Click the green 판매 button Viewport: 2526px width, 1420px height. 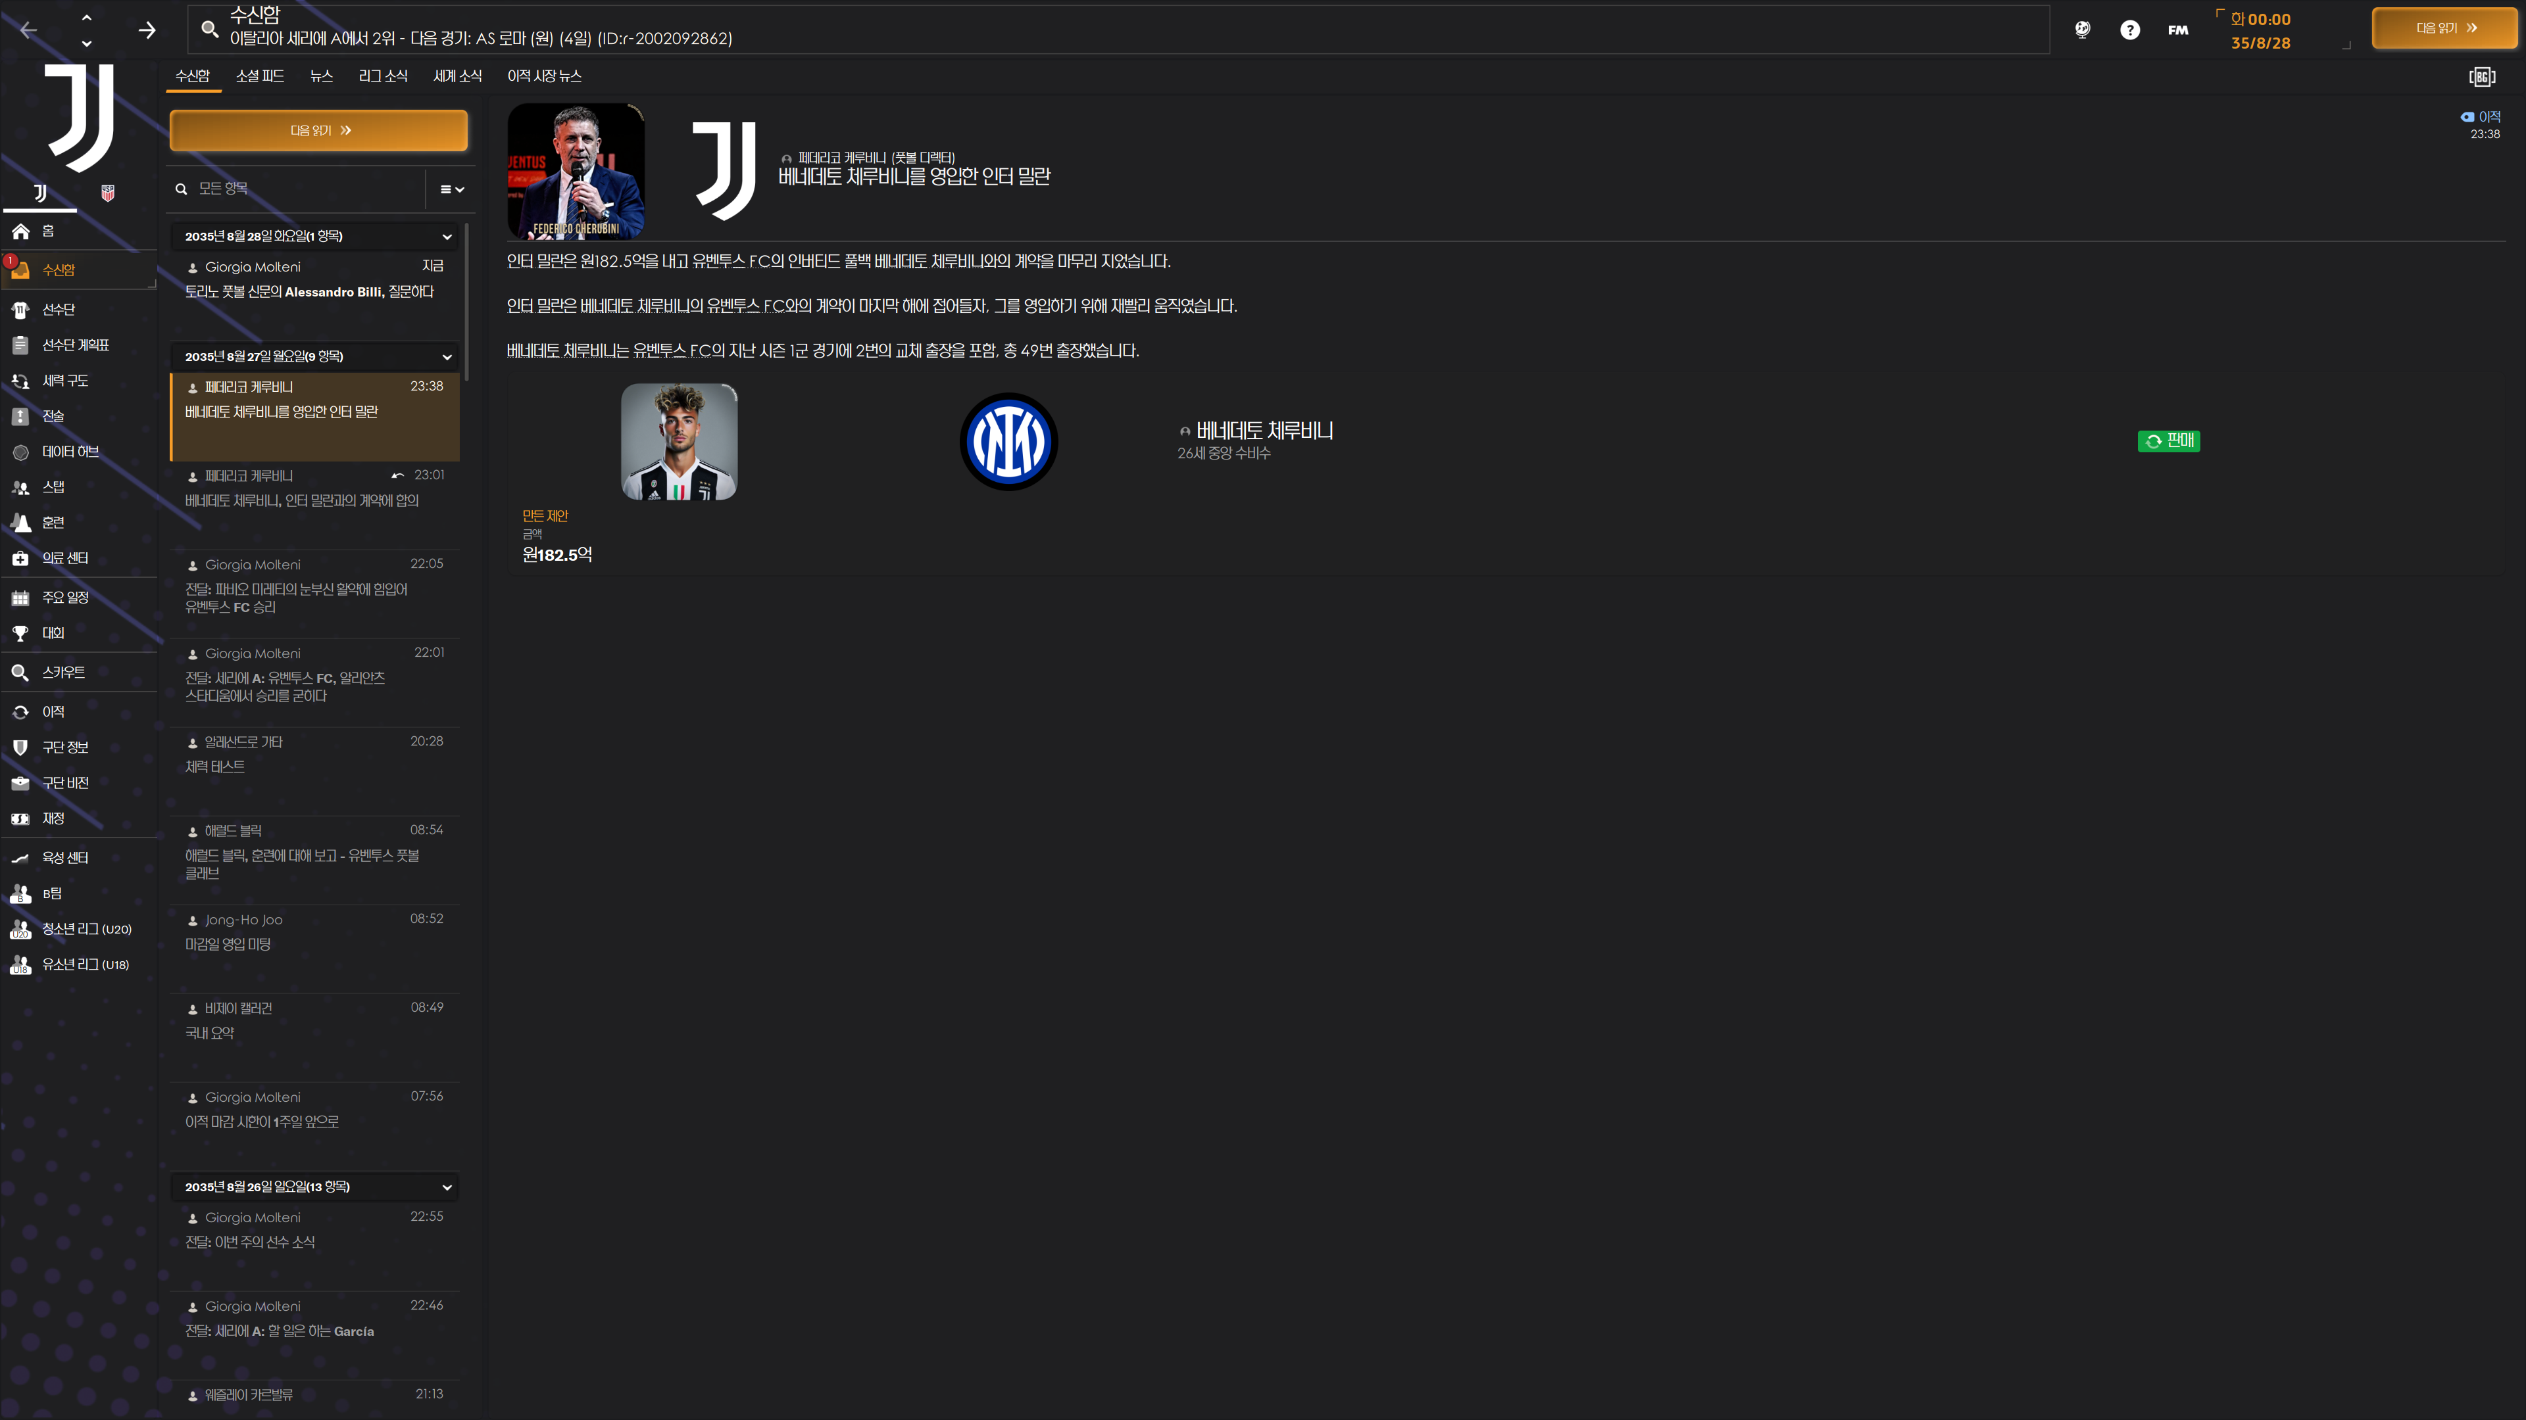[2168, 441]
